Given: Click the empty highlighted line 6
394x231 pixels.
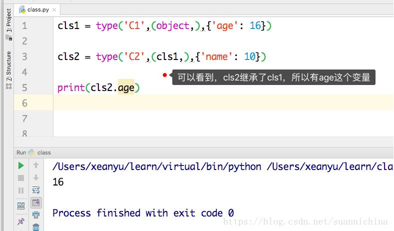Looking at the screenshot, I should (223, 102).
